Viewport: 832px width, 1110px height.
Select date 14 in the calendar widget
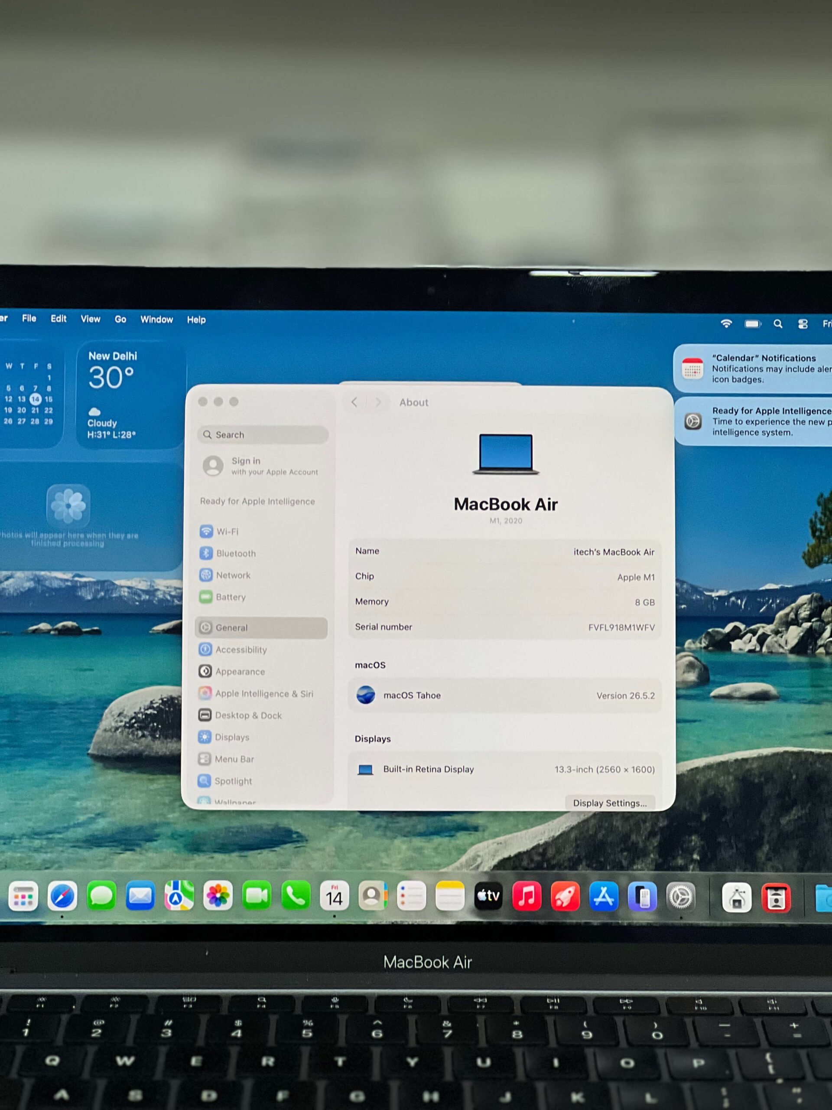(35, 399)
